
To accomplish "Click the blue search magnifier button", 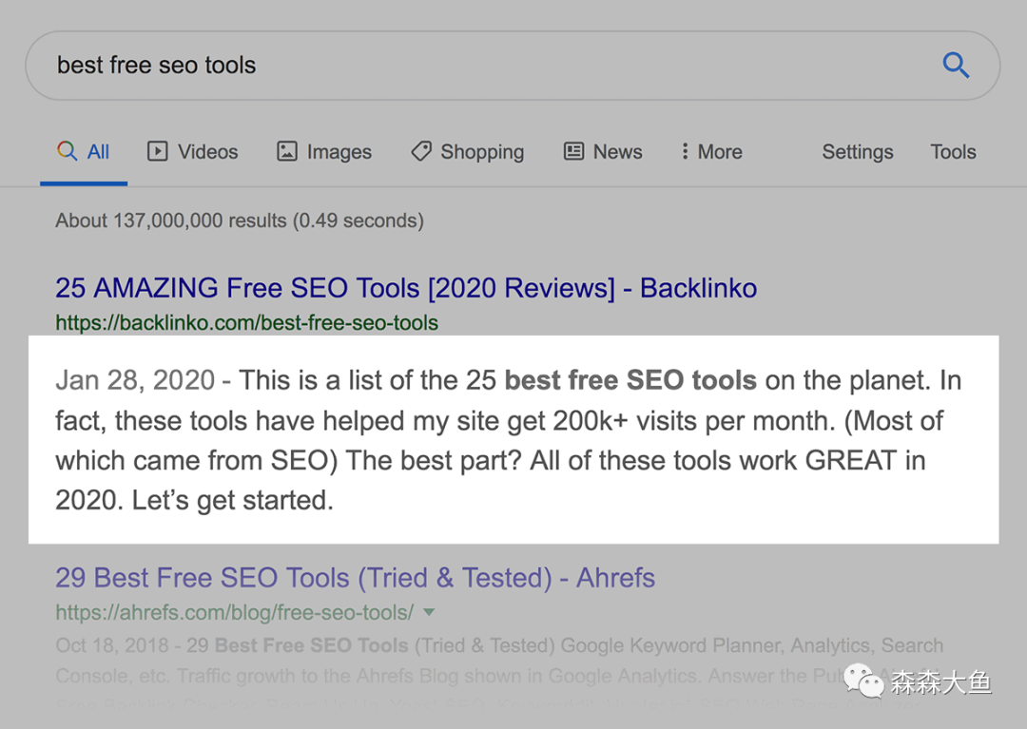I will 955,66.
